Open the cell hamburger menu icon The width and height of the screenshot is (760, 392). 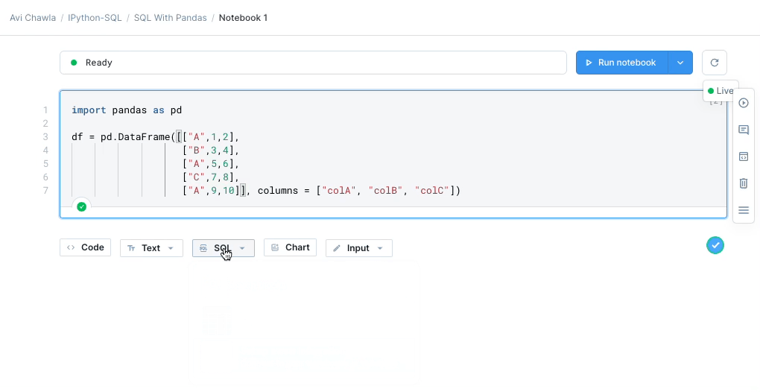[743, 210]
